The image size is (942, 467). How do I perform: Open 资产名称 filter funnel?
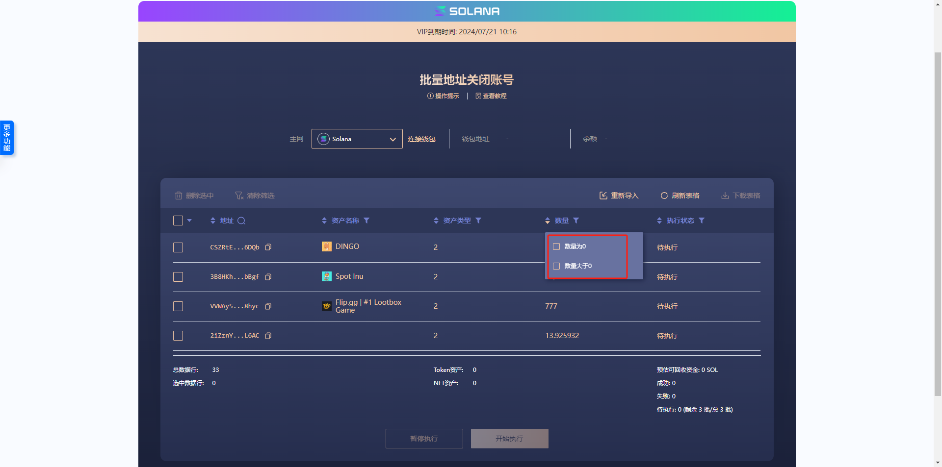click(x=366, y=221)
